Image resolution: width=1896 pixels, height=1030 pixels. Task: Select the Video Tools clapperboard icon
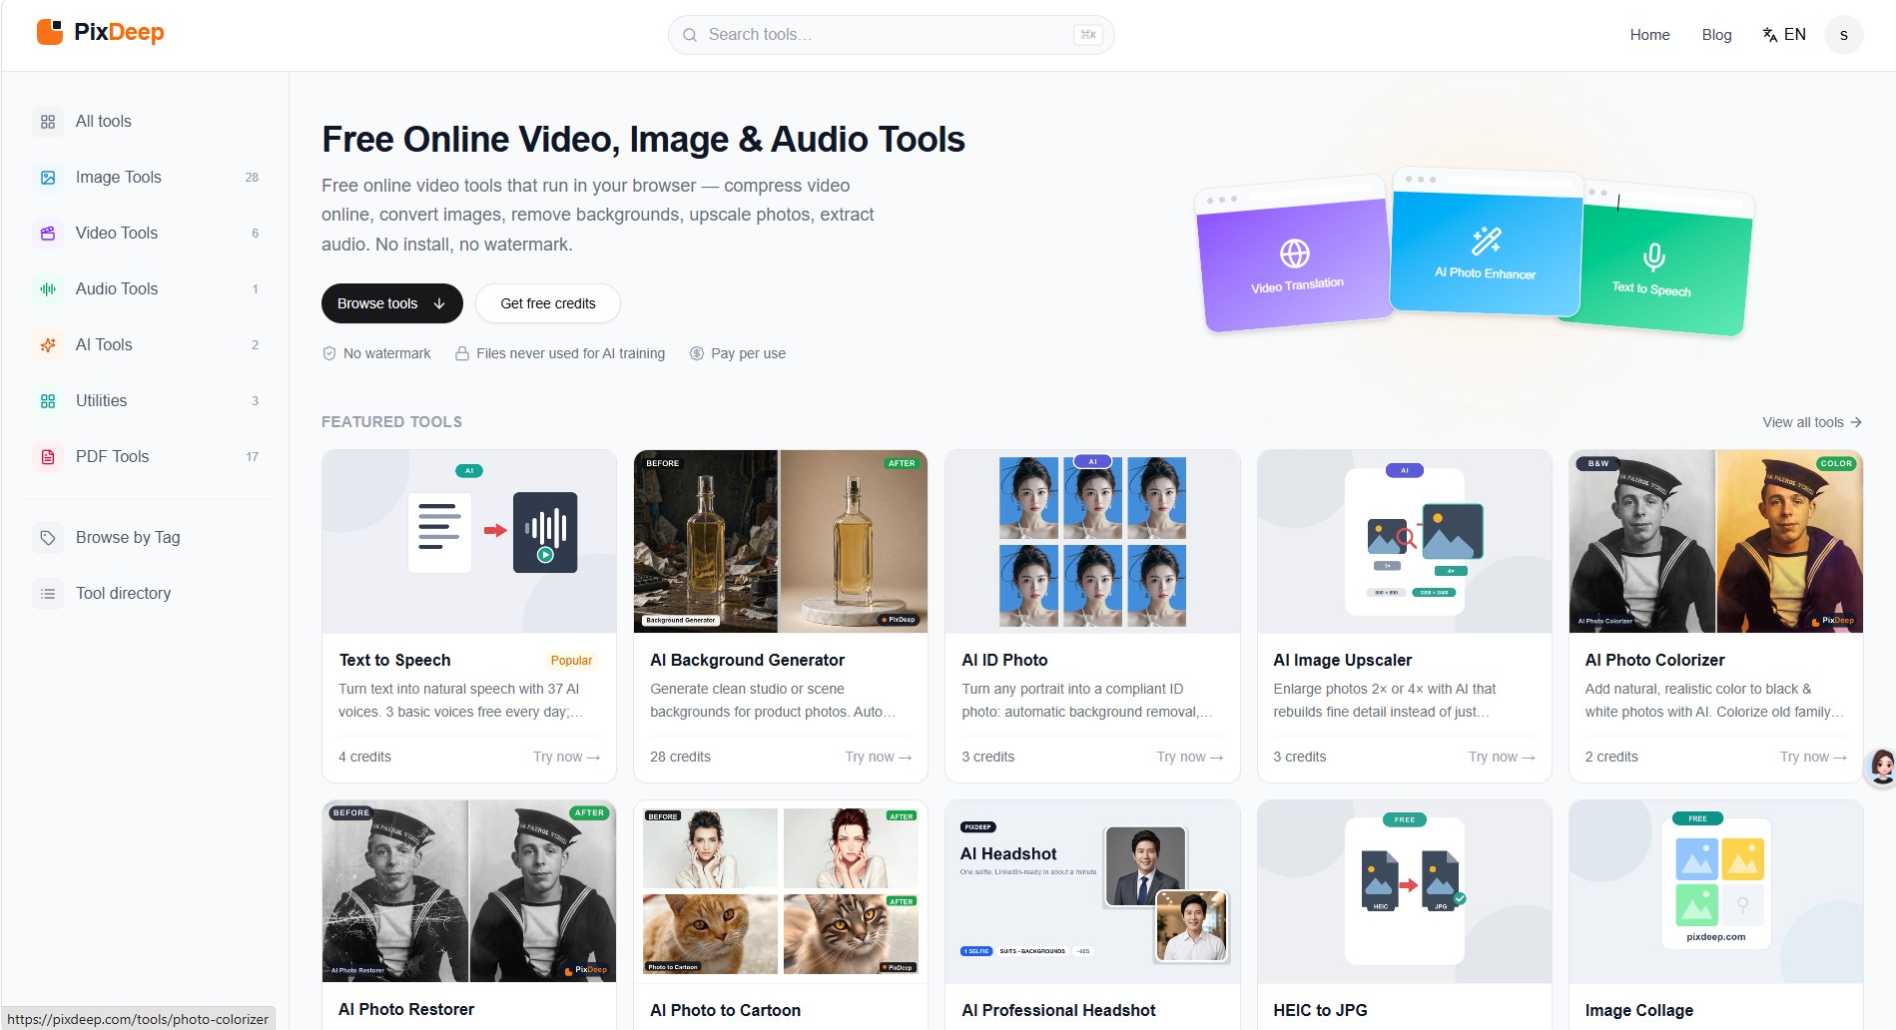(x=48, y=234)
